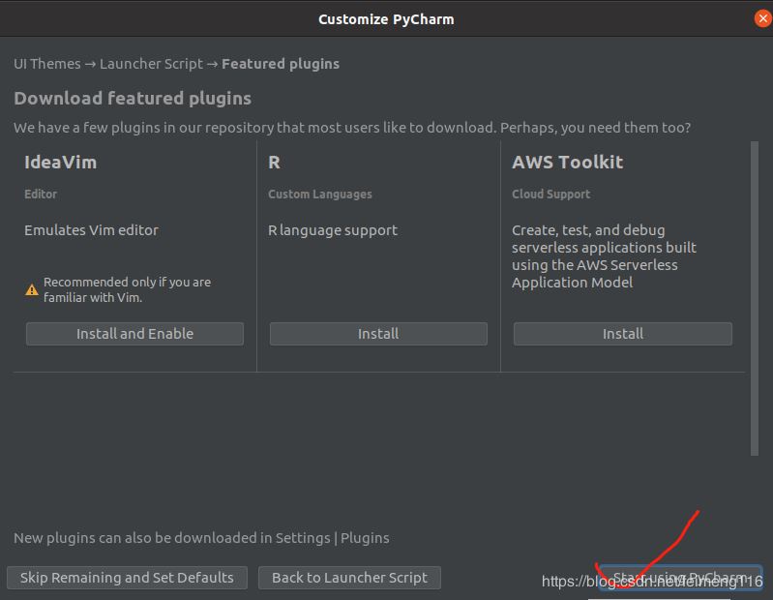Click the IdeaVim warning icon

[x=32, y=289]
